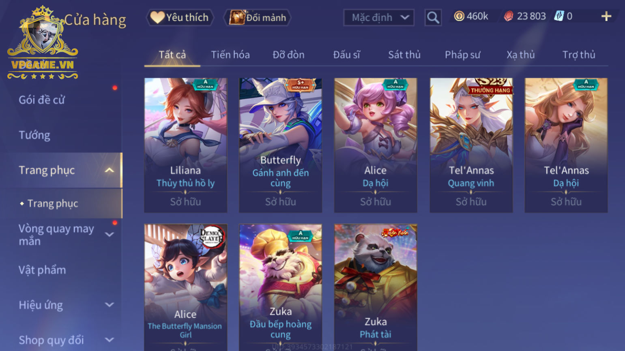Screen dimensions: 625x351
Task: Click the red gem currency icon
Action: pyautogui.click(x=509, y=16)
